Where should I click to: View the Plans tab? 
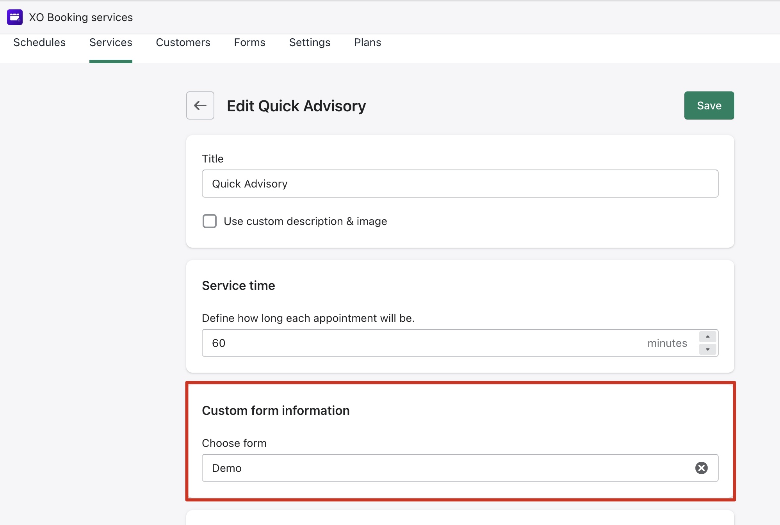click(367, 42)
